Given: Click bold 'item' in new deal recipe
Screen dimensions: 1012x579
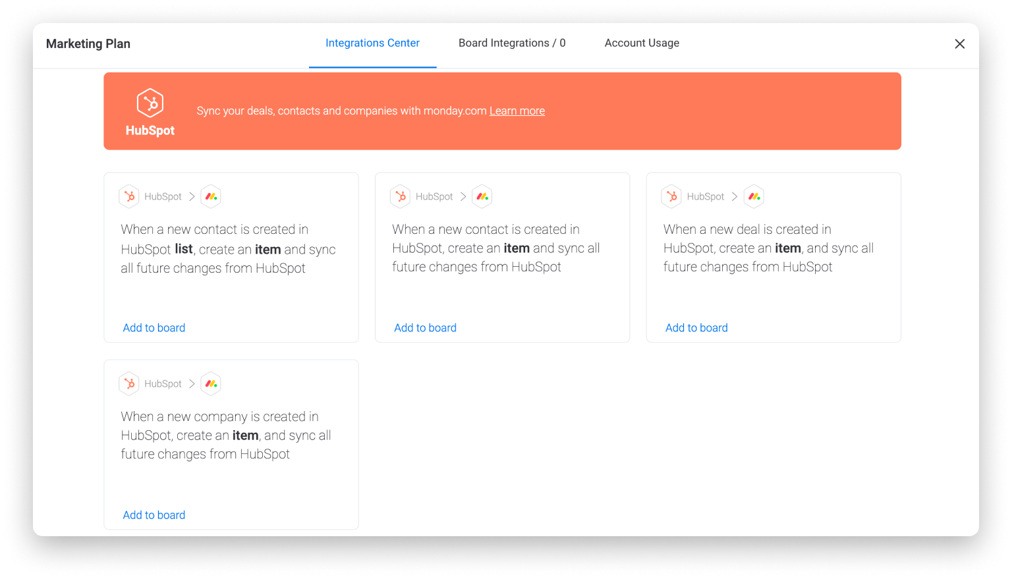Looking at the screenshot, I should [788, 248].
